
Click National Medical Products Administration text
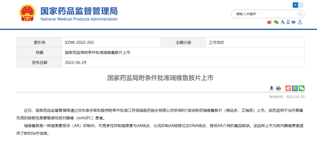coord(79,19)
